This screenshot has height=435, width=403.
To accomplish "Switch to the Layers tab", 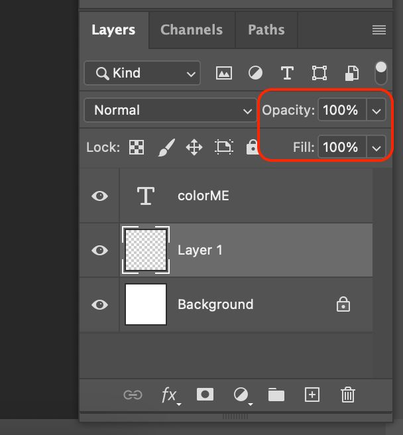I will (x=114, y=30).
